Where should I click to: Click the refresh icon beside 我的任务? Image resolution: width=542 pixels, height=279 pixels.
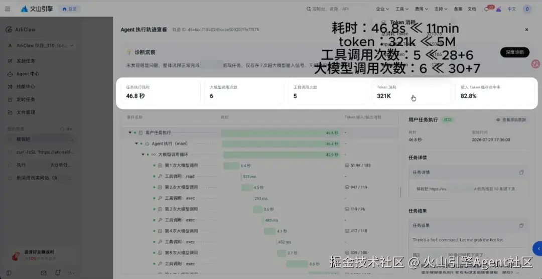point(62,129)
